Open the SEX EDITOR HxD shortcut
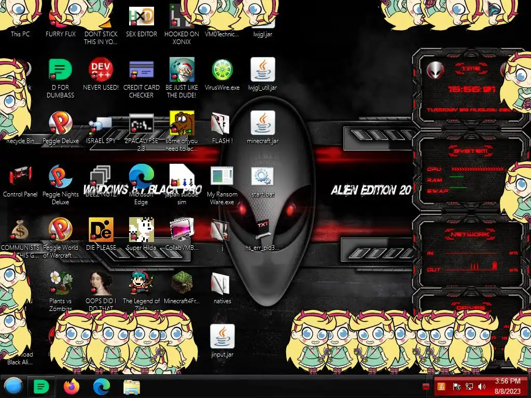The width and height of the screenshot is (531, 398). (141, 16)
